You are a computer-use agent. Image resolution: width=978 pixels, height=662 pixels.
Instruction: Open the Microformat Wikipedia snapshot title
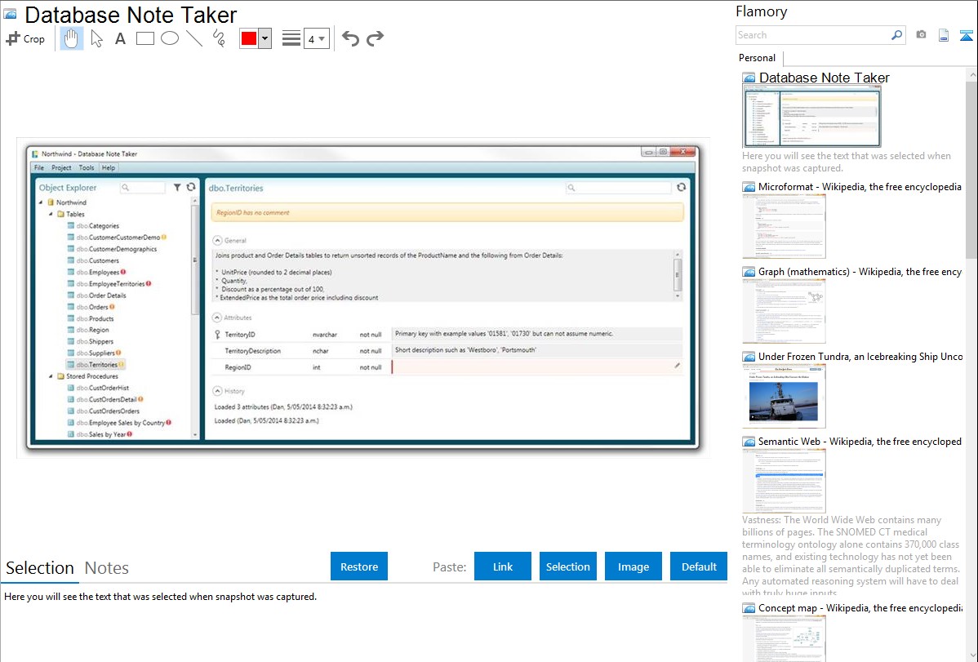pyautogui.click(x=860, y=187)
